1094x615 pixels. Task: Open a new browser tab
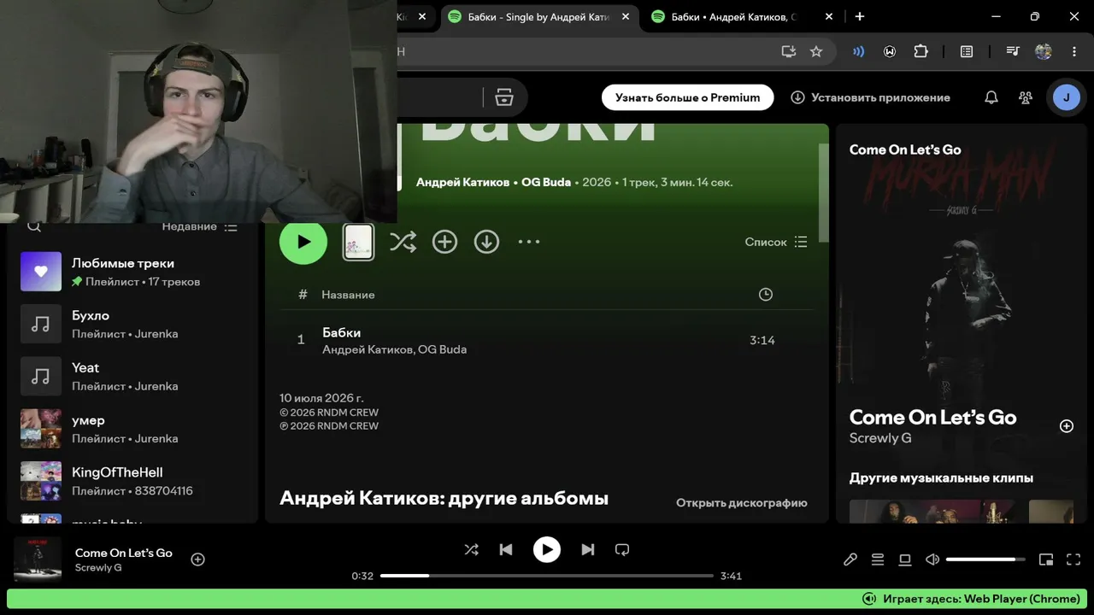[x=860, y=16]
